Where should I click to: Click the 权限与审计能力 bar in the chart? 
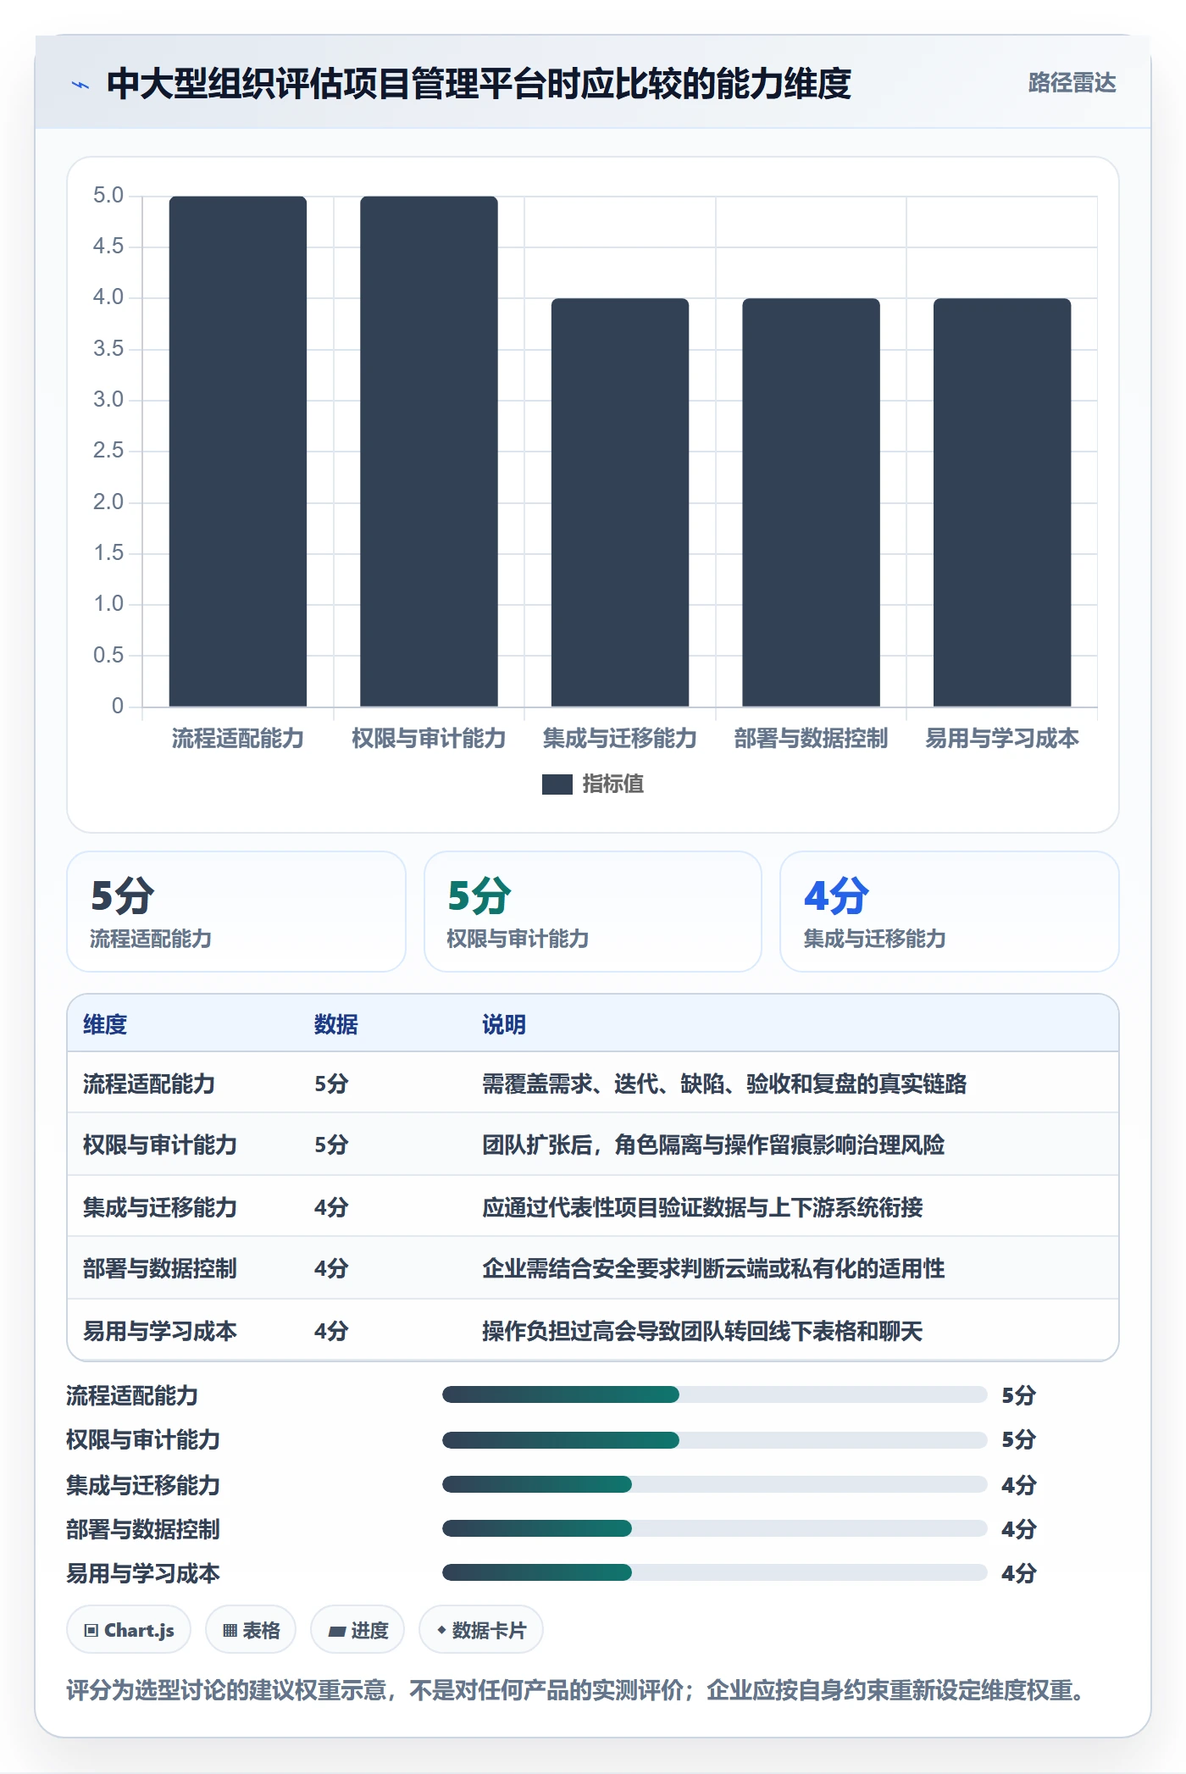click(x=429, y=452)
